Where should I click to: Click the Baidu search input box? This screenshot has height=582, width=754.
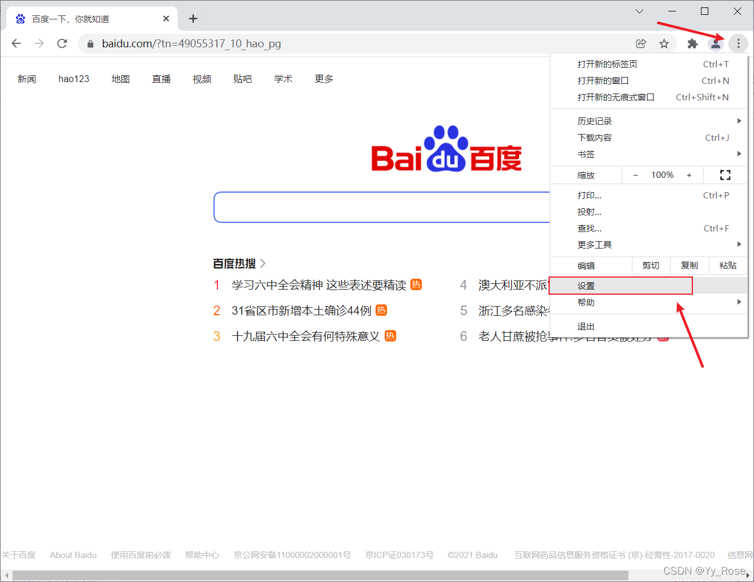pos(382,207)
